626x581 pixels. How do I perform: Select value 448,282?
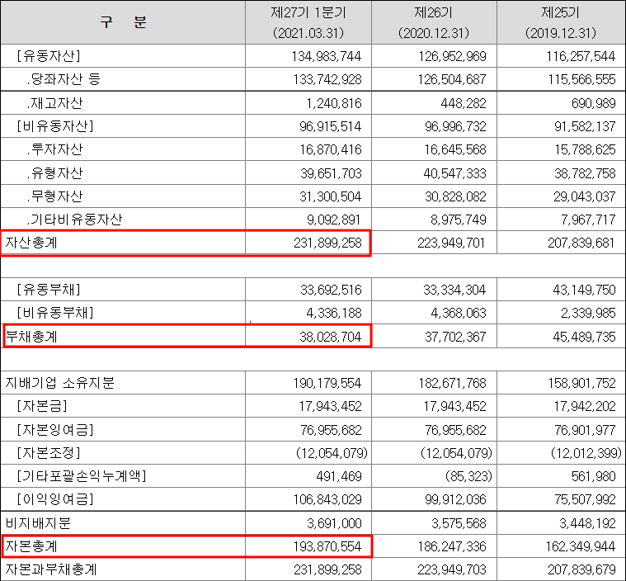pyautogui.click(x=464, y=103)
